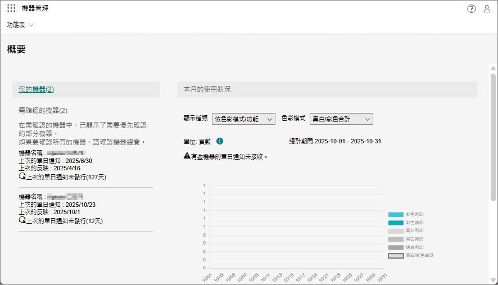
Task: Click the warning triangle icon for unreceived notifications
Action: pos(187,156)
